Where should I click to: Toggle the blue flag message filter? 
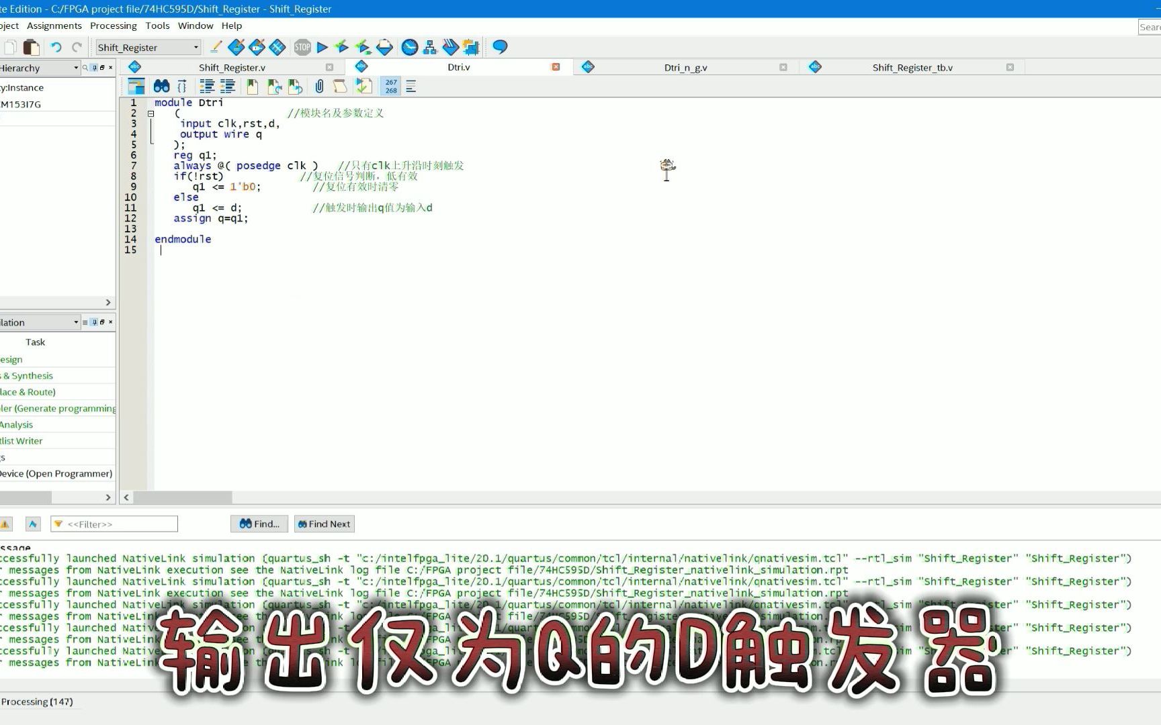[x=33, y=524]
